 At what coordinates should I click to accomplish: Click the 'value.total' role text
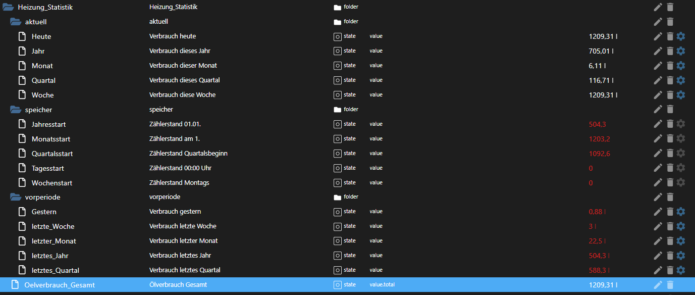tap(382, 285)
